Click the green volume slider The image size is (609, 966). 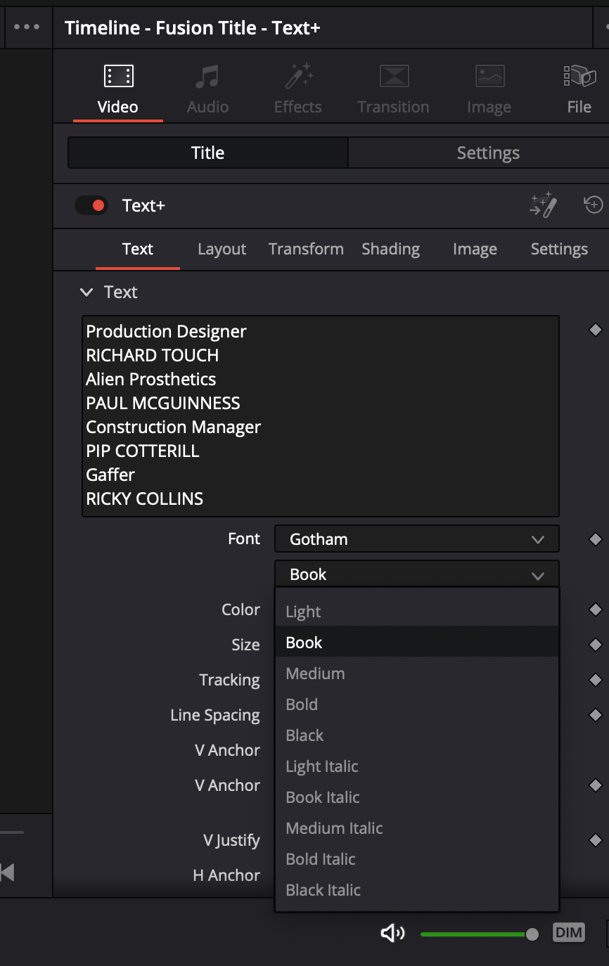pyautogui.click(x=478, y=934)
